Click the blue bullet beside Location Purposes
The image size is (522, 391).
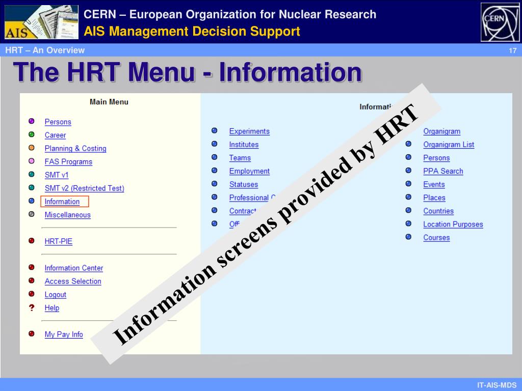click(408, 224)
